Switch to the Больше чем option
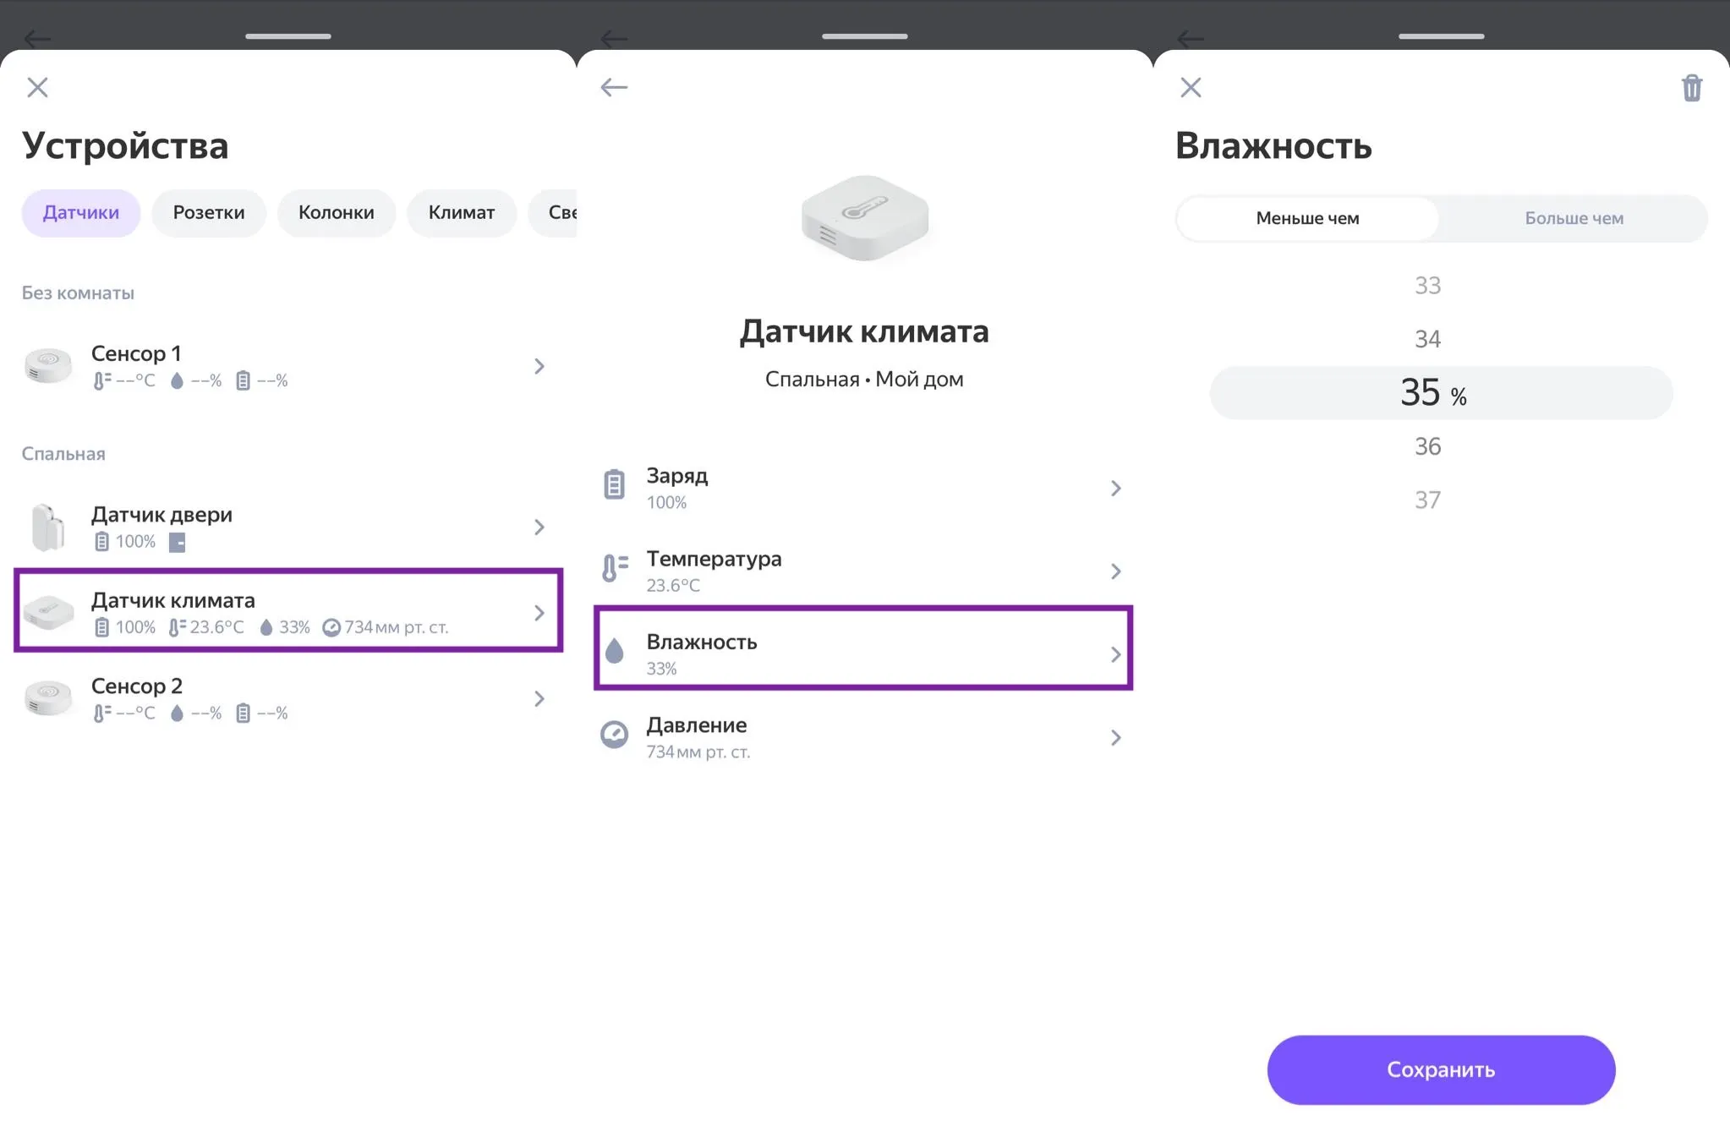The width and height of the screenshot is (1730, 1148). tap(1574, 218)
